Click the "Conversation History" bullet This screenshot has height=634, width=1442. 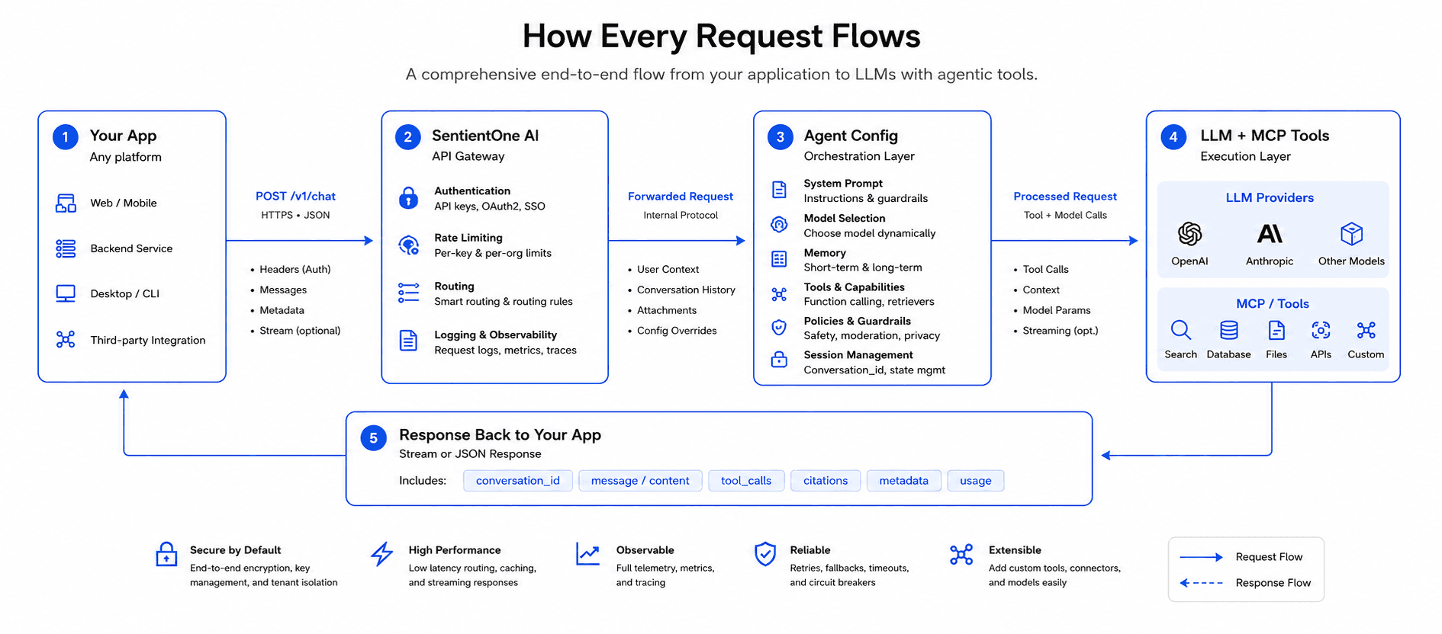[686, 290]
